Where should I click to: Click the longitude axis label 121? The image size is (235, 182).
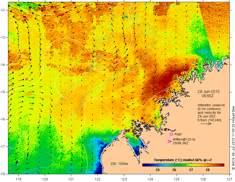pos(71,179)
